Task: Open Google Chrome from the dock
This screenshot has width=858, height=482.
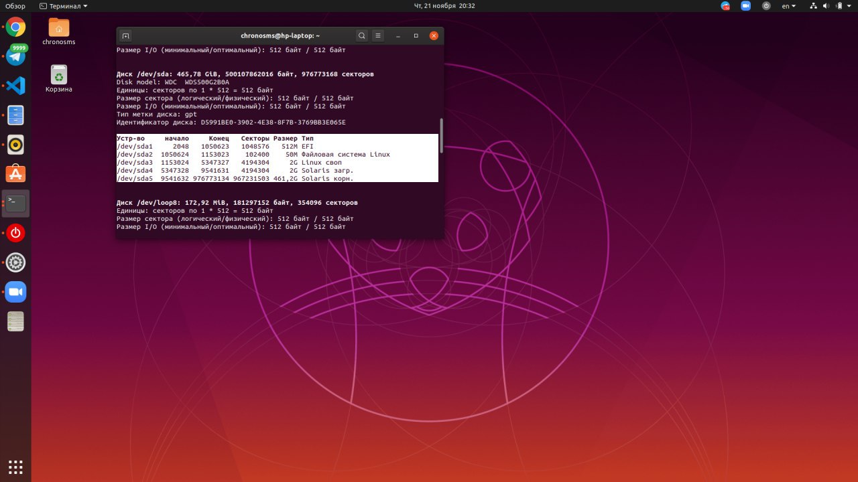Action: click(x=15, y=27)
